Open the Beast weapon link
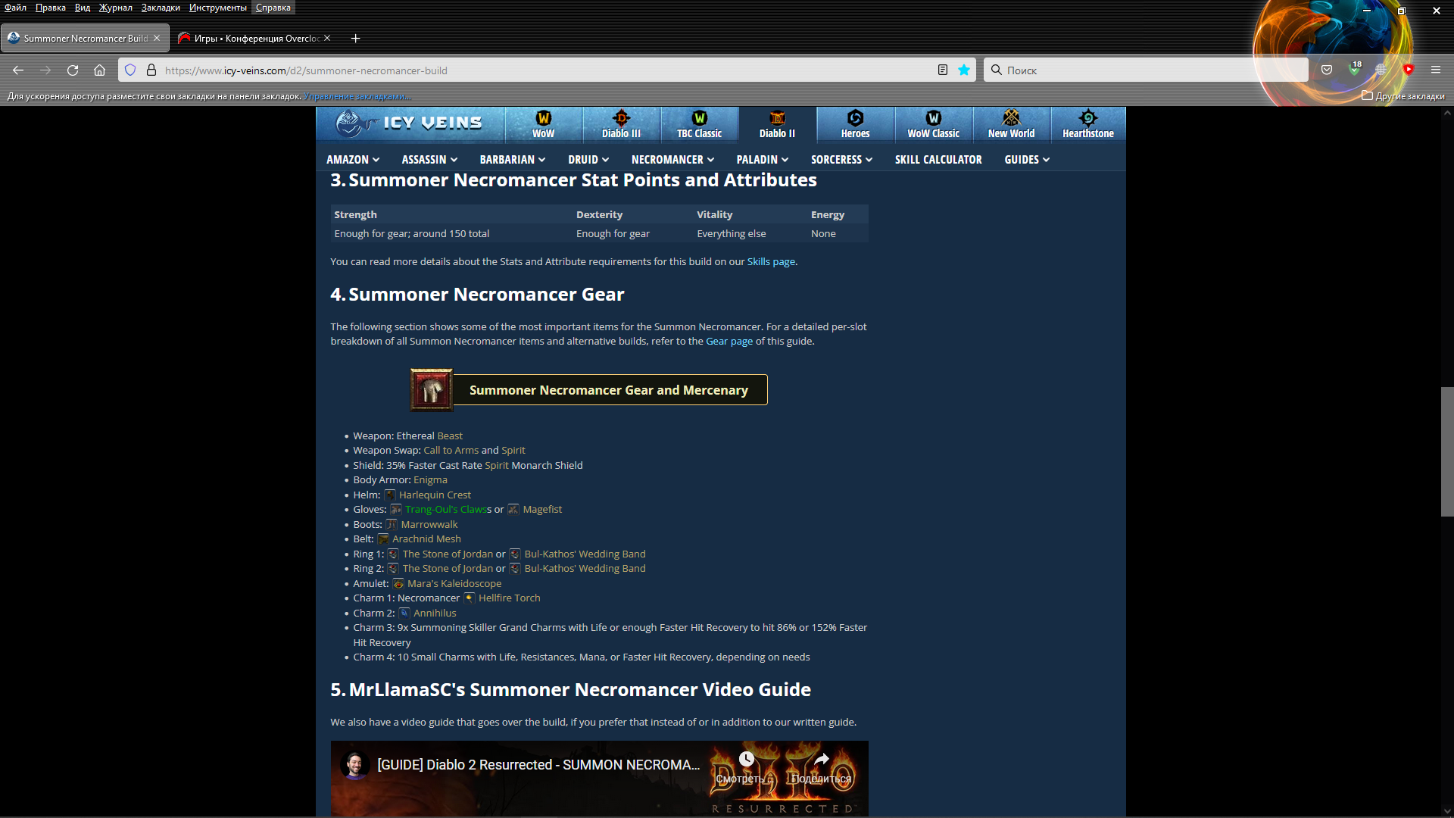Screen dimensions: 1454x818 [x=450, y=436]
